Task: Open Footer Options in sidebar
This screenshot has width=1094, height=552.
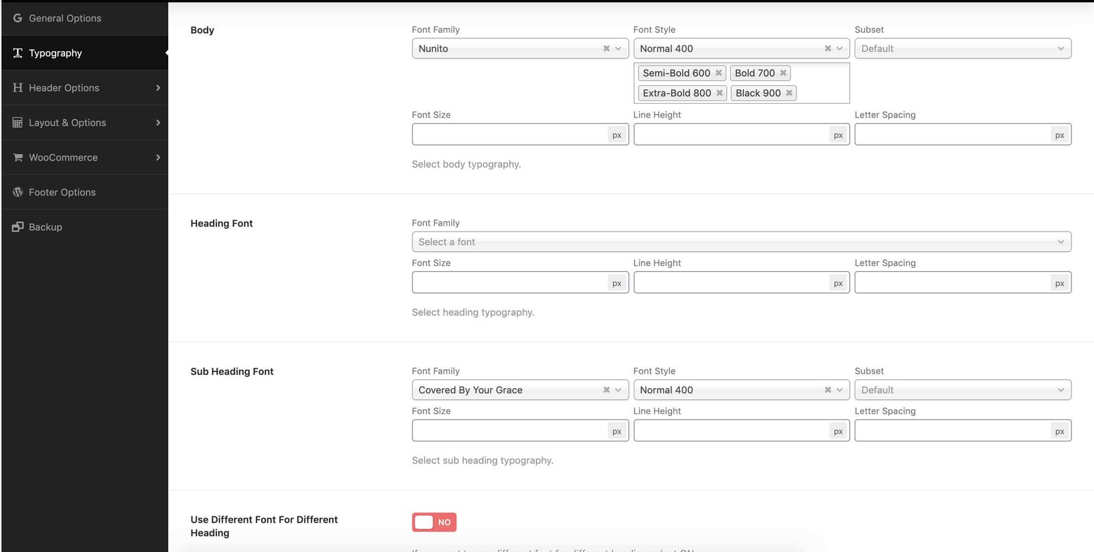Action: (85, 193)
